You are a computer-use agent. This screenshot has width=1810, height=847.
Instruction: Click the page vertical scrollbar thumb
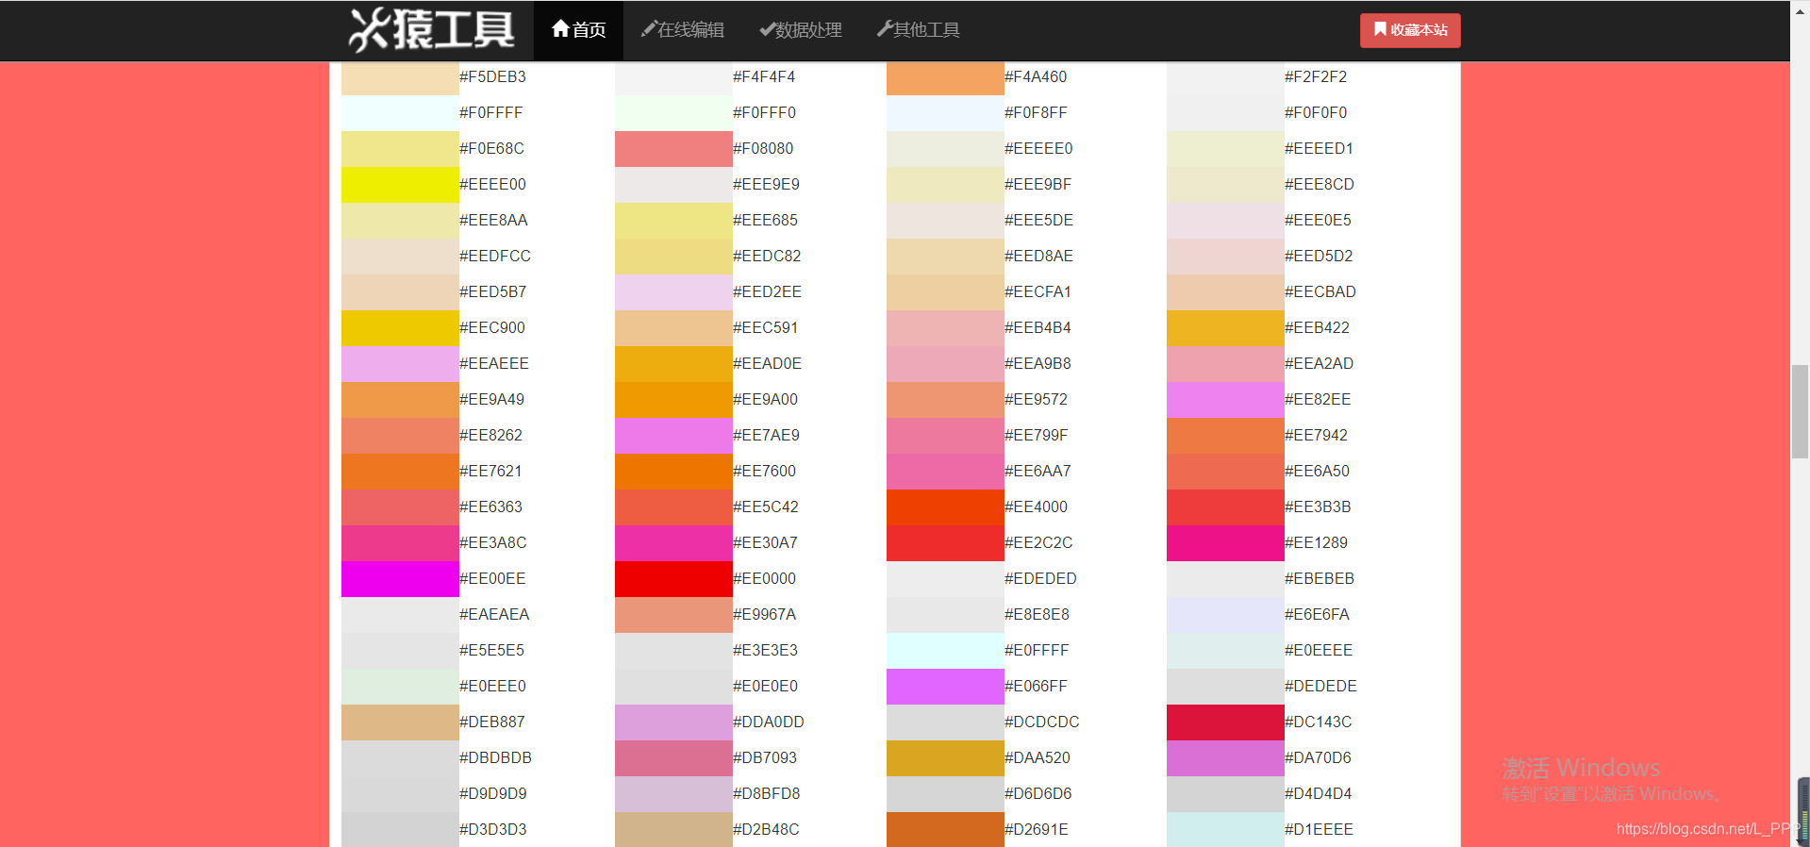tap(1800, 411)
